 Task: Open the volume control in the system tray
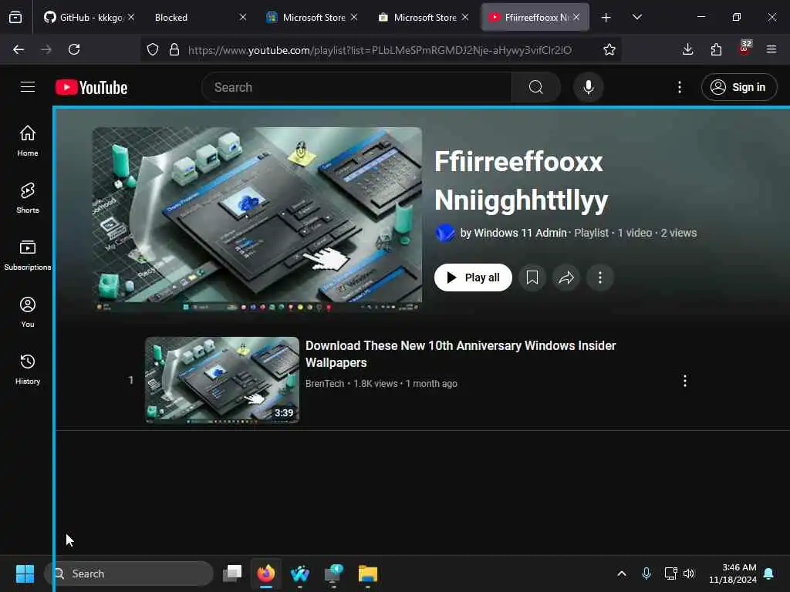[689, 573]
